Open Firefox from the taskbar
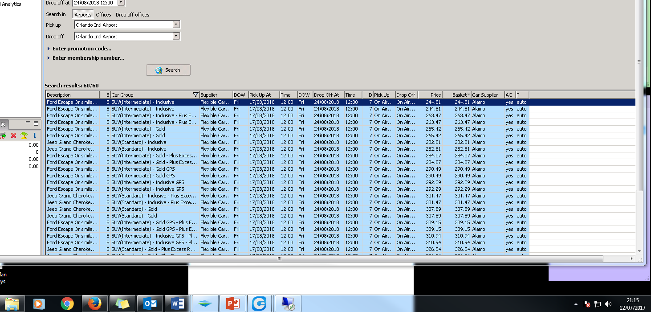The image size is (651, 312). [94, 304]
